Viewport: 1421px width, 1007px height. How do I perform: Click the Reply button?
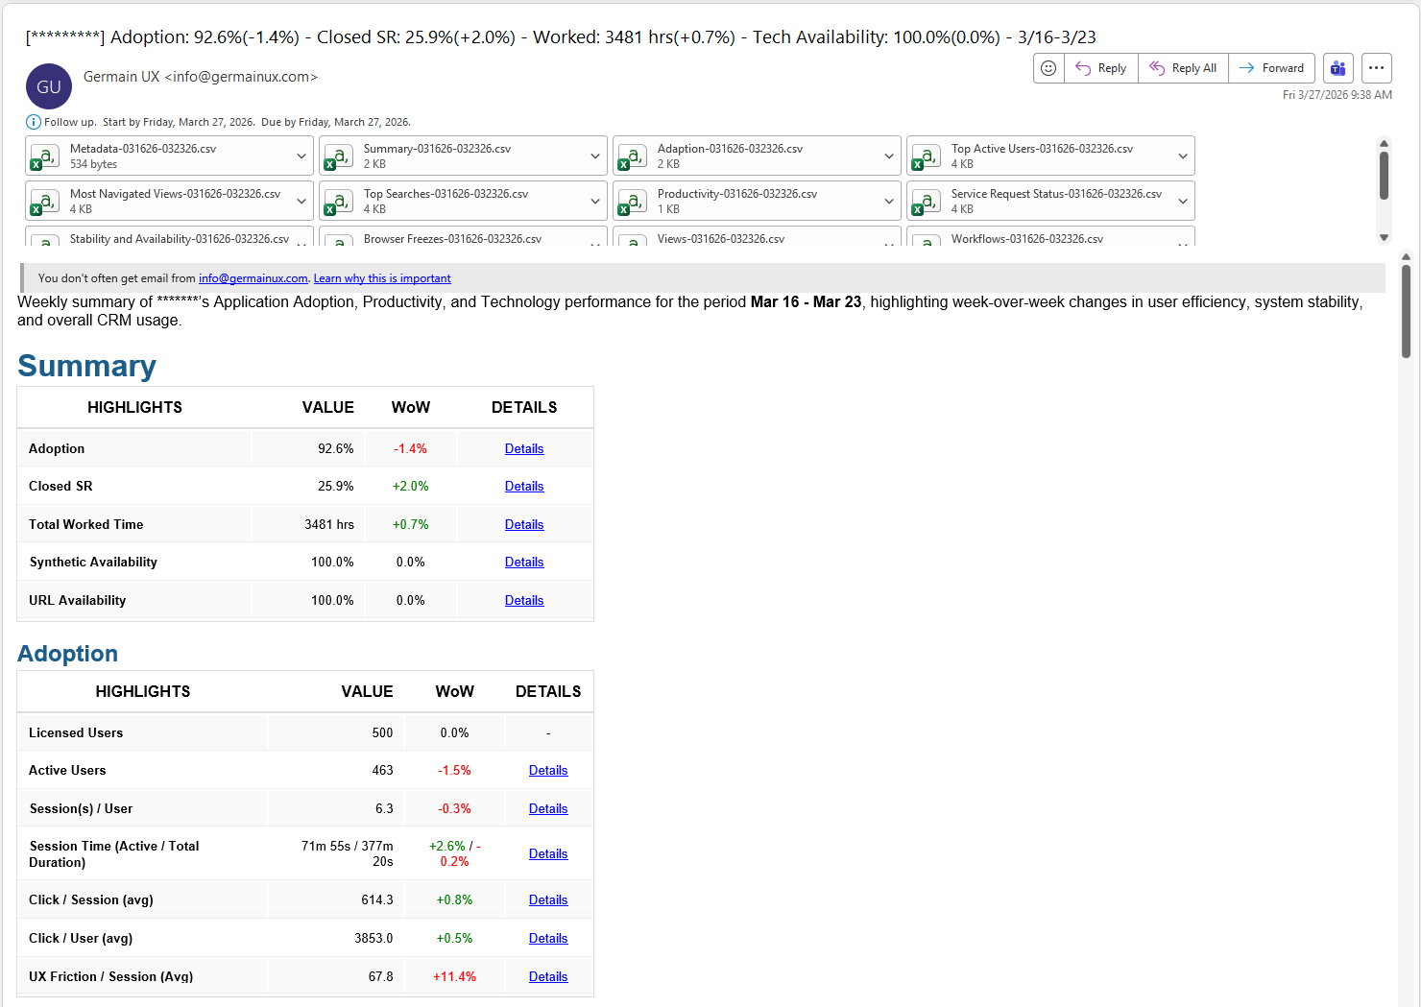(x=1100, y=68)
